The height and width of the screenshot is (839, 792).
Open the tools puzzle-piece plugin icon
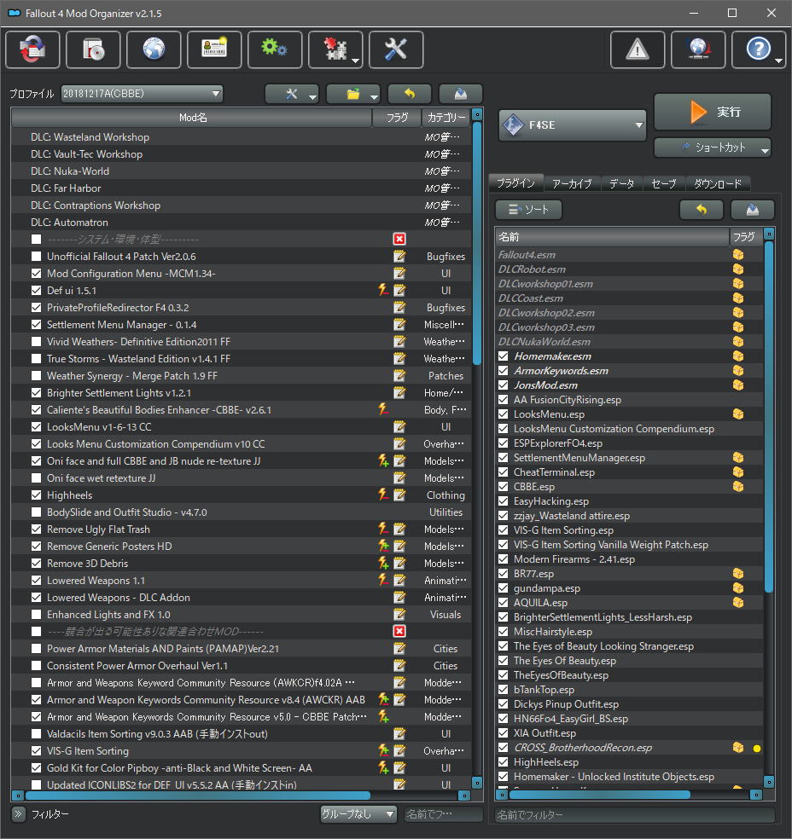coord(335,49)
